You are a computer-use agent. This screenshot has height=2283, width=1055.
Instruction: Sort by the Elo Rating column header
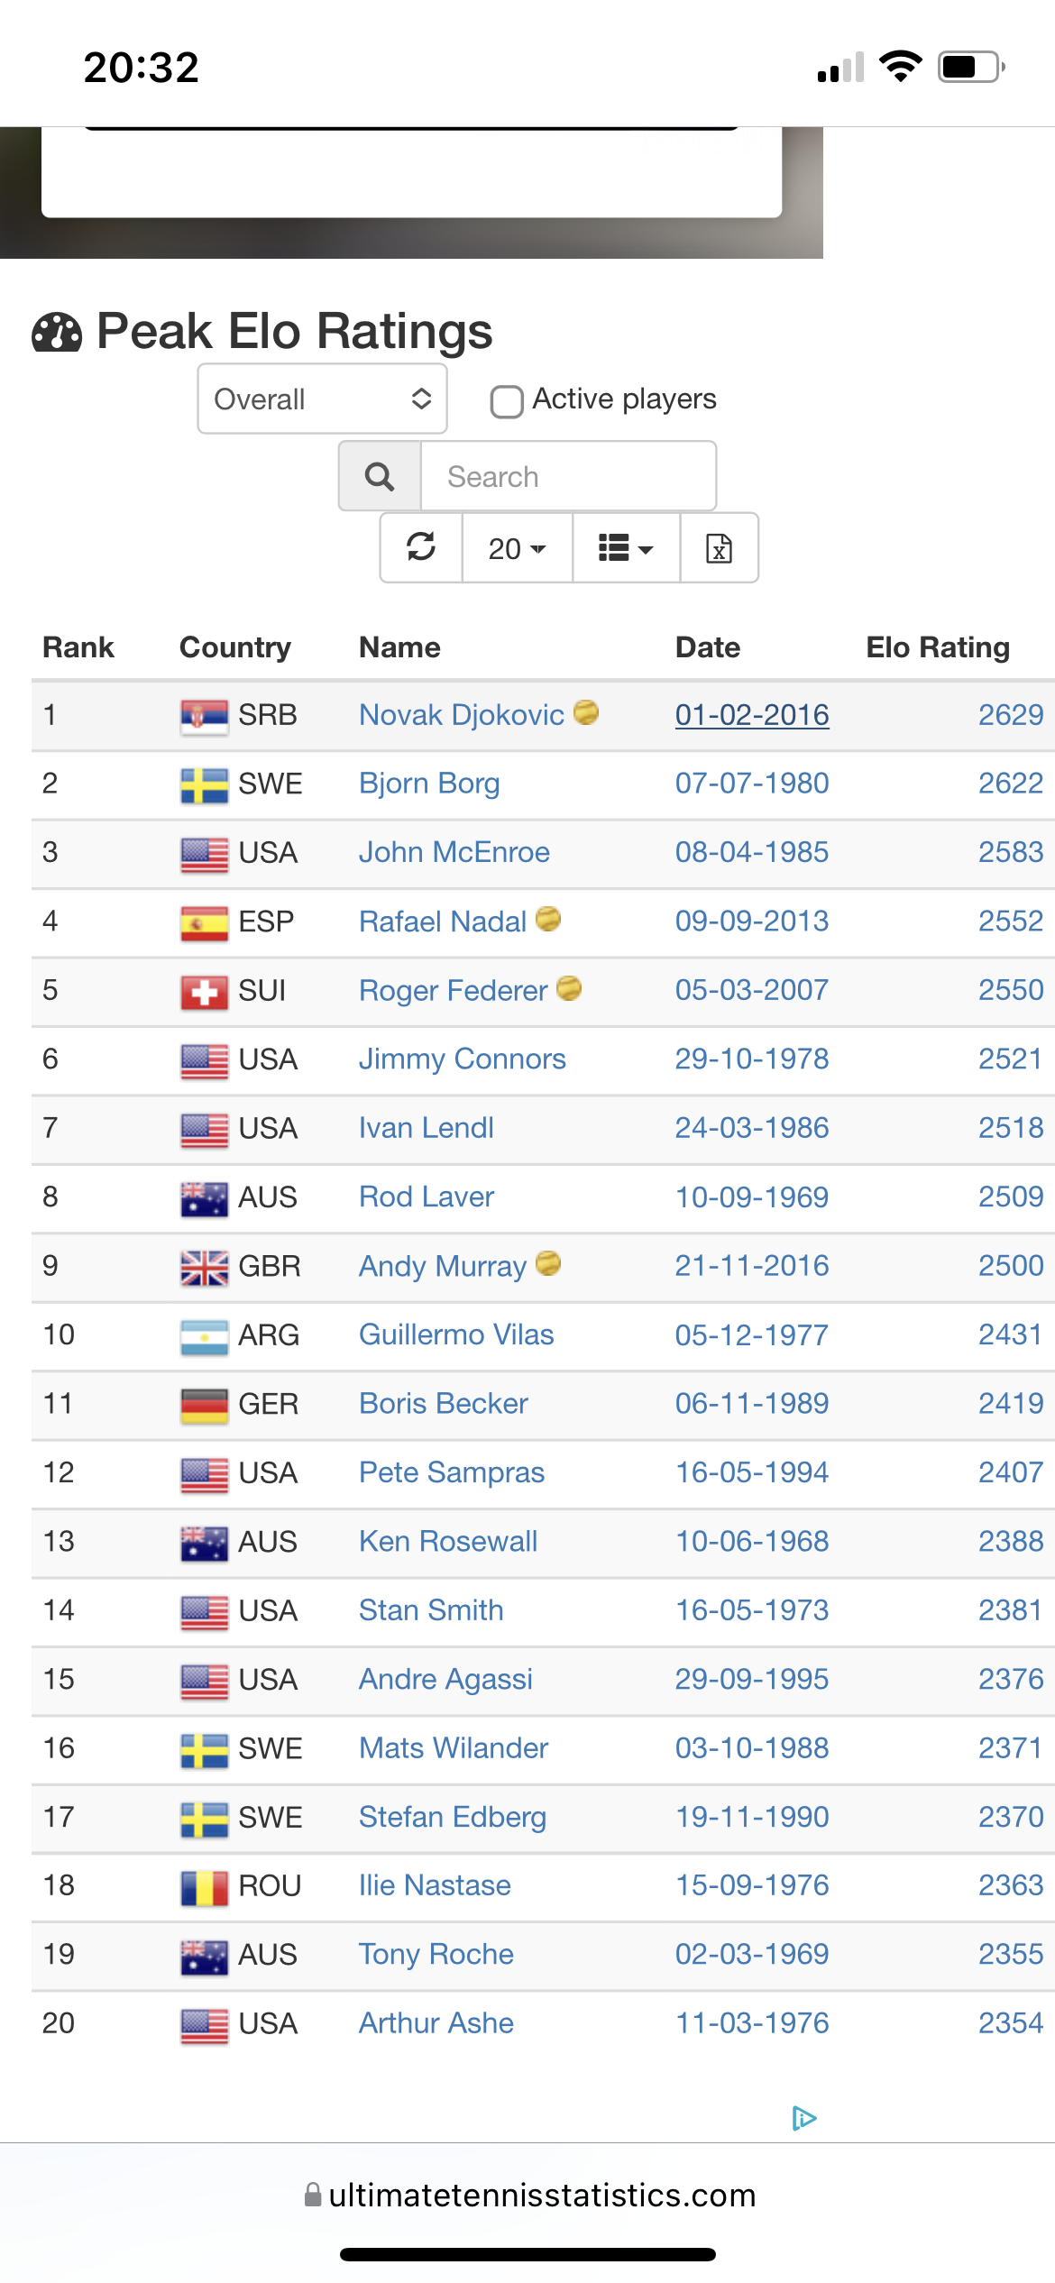(938, 647)
